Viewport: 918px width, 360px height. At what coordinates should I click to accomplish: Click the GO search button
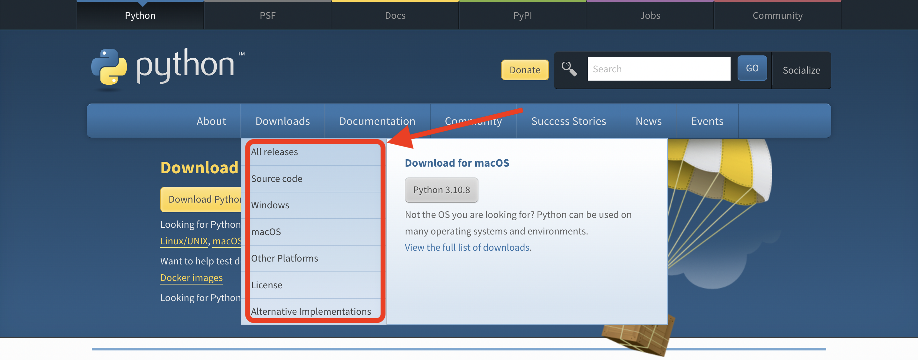(x=752, y=68)
